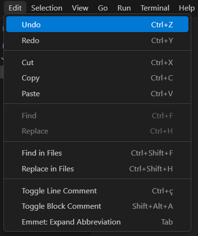Open Find in Files
This screenshot has width=198, height=236.
97,153
